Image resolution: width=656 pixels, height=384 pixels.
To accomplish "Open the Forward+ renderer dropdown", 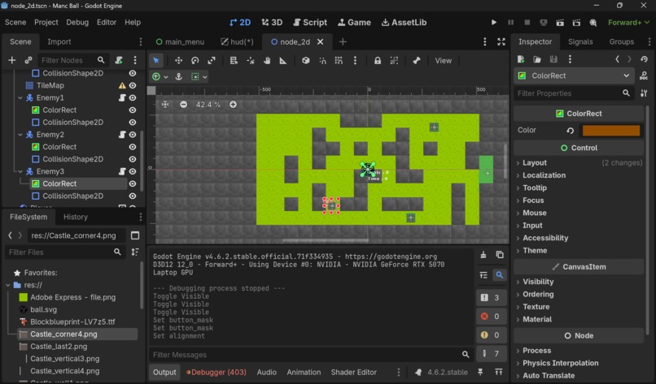I will (x=628, y=23).
